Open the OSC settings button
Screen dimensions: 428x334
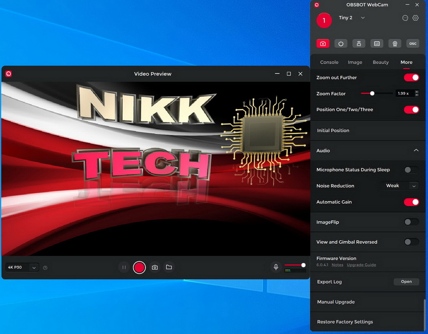click(412, 44)
